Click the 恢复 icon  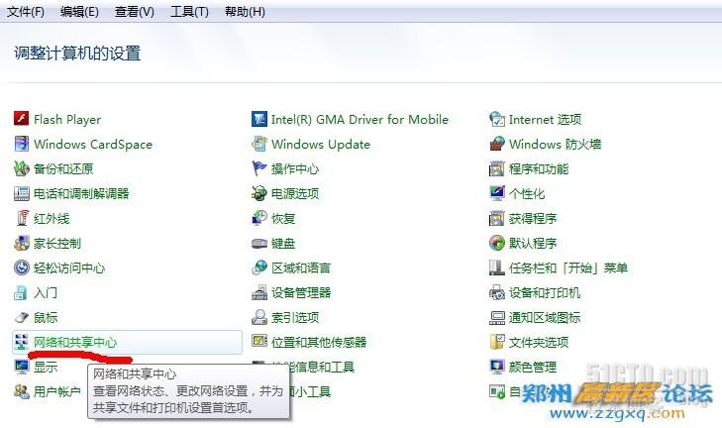[258, 218]
